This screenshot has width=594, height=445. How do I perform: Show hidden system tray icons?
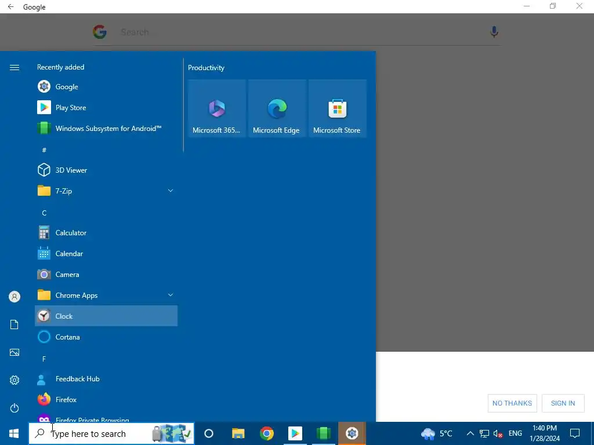coord(470,433)
